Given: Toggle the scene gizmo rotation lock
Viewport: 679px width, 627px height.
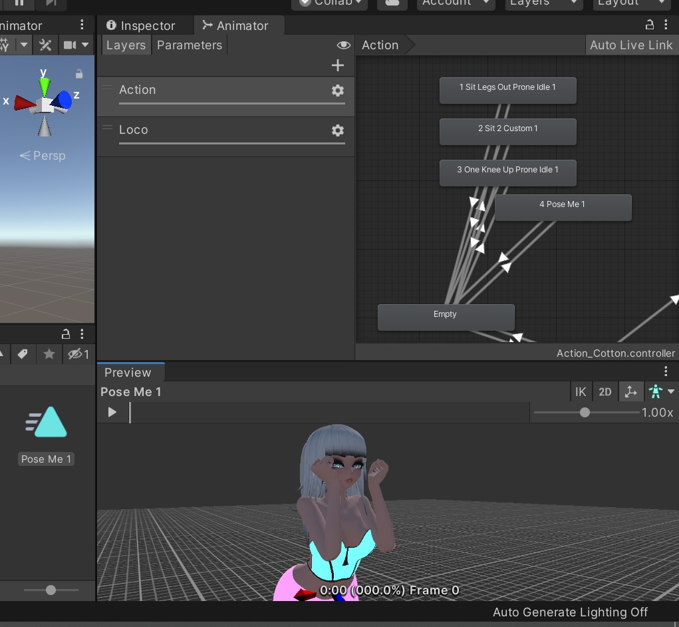Looking at the screenshot, I should [79, 74].
